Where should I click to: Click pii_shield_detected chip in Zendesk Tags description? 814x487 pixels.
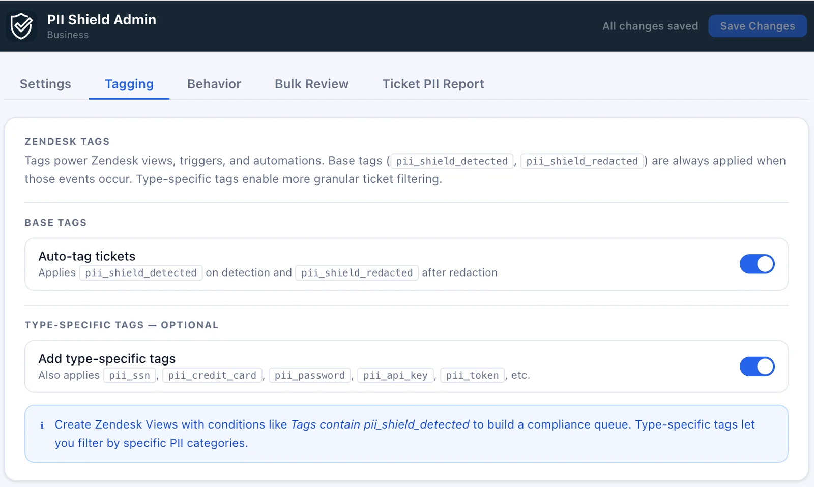click(x=452, y=161)
